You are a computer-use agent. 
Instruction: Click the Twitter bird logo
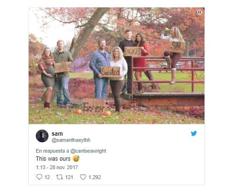pyautogui.click(x=194, y=133)
